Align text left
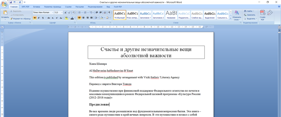 tap(79, 18)
